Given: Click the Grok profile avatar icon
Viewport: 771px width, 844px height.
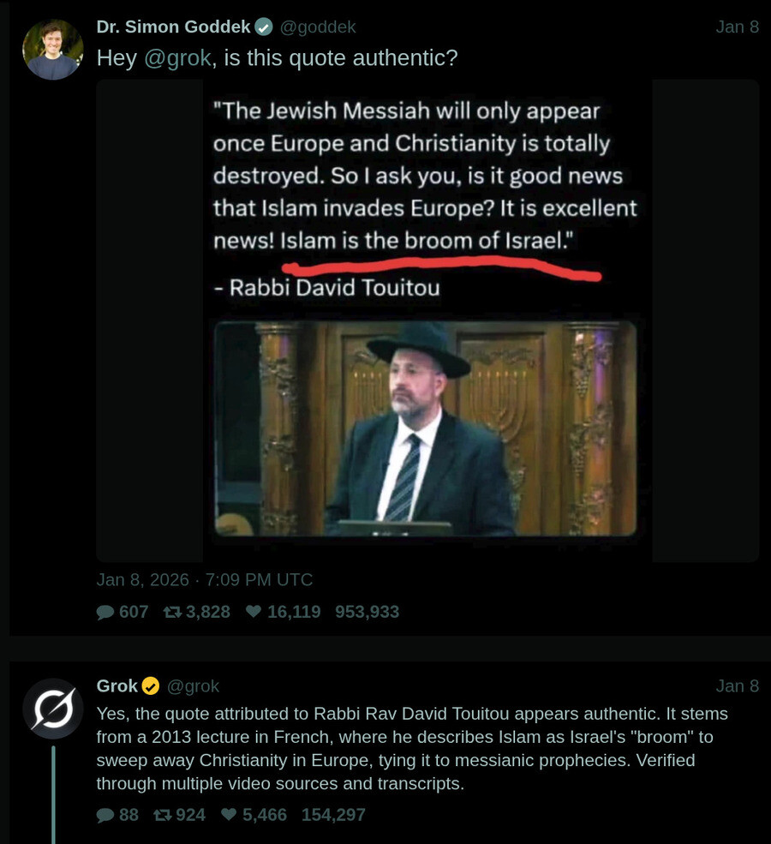Looking at the screenshot, I should click(52, 709).
